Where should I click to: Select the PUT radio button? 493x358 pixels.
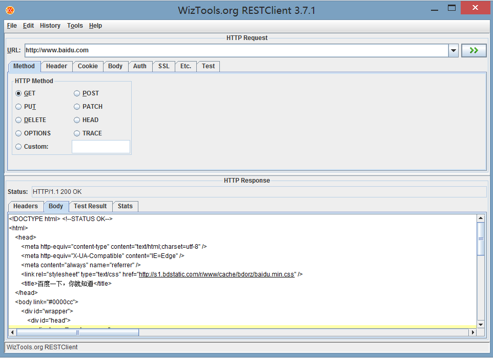[18, 107]
